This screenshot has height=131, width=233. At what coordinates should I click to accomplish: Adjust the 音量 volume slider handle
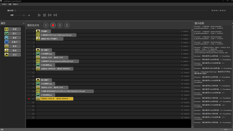pyautogui.click(x=24, y=15)
